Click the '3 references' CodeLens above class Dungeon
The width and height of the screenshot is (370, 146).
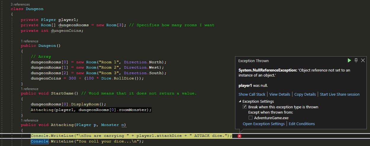20,5
